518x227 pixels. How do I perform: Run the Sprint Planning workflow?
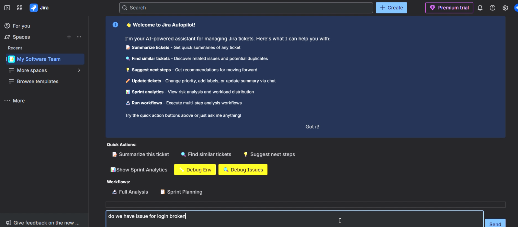click(181, 192)
